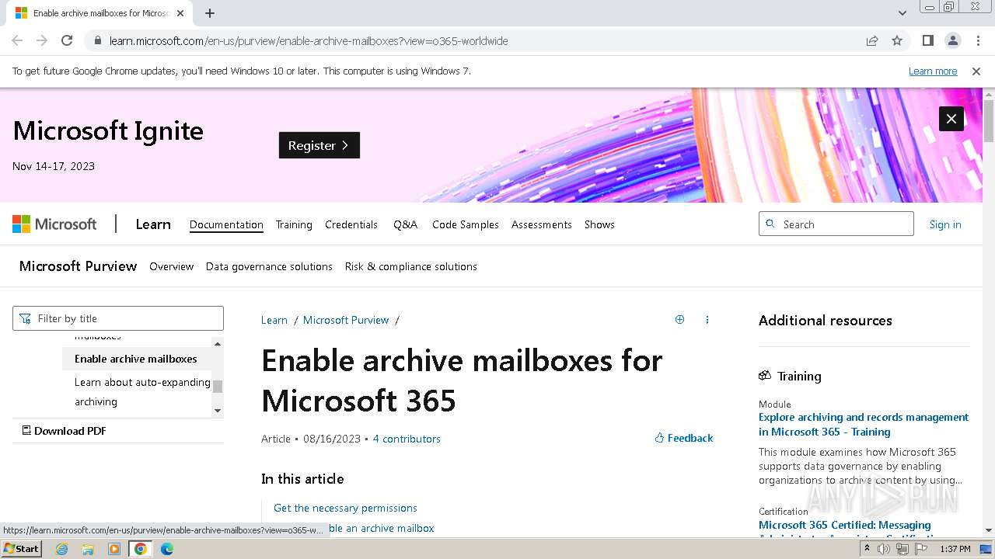Open Explore archiving and records management training
The height and width of the screenshot is (559, 995).
[864, 425]
